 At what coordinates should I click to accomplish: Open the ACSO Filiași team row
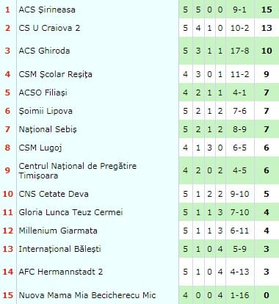pos(43,93)
